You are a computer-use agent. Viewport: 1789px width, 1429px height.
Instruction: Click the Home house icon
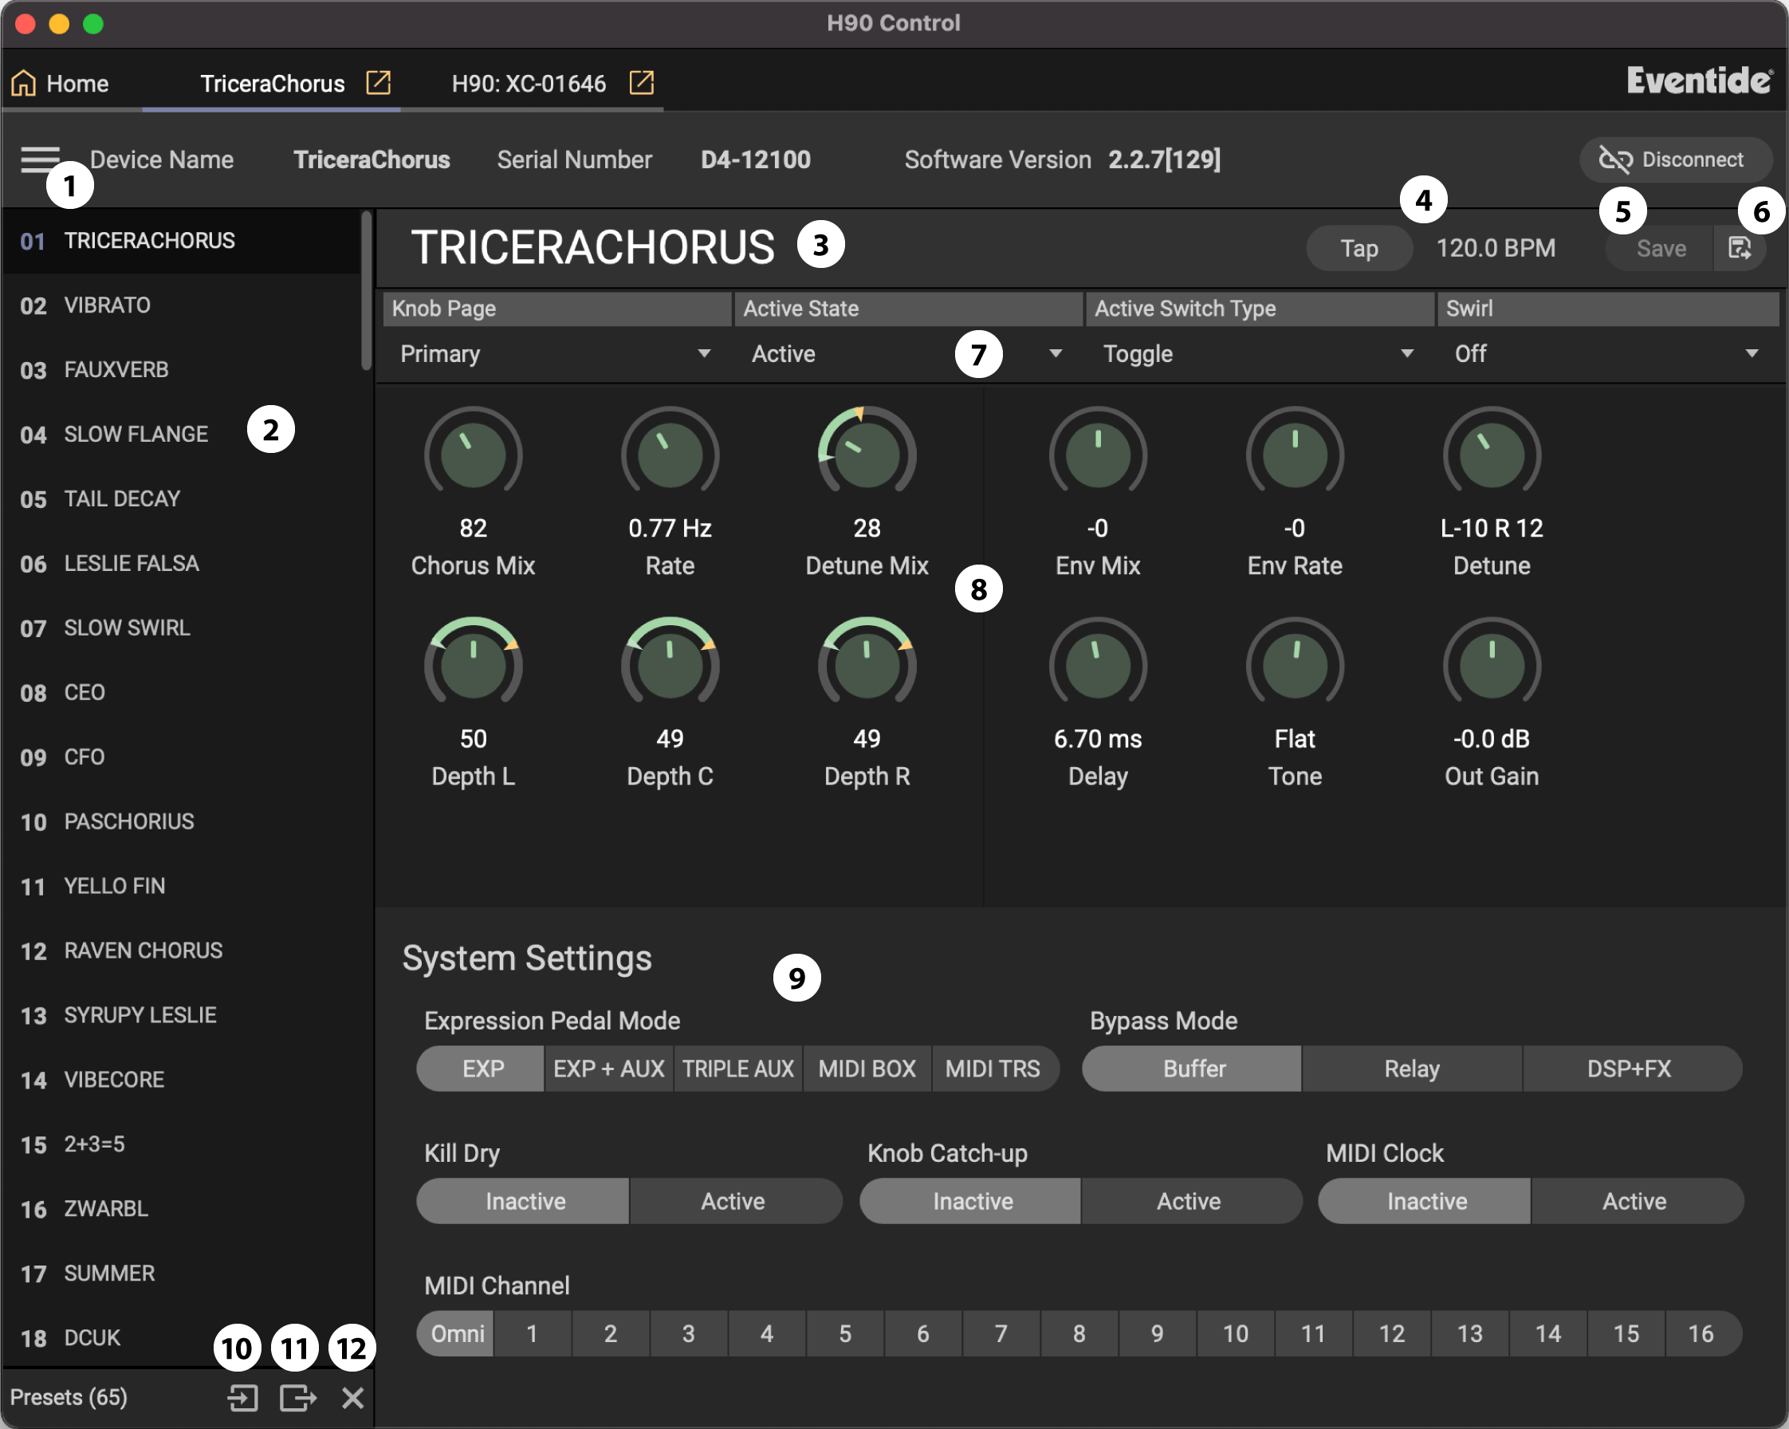click(23, 83)
